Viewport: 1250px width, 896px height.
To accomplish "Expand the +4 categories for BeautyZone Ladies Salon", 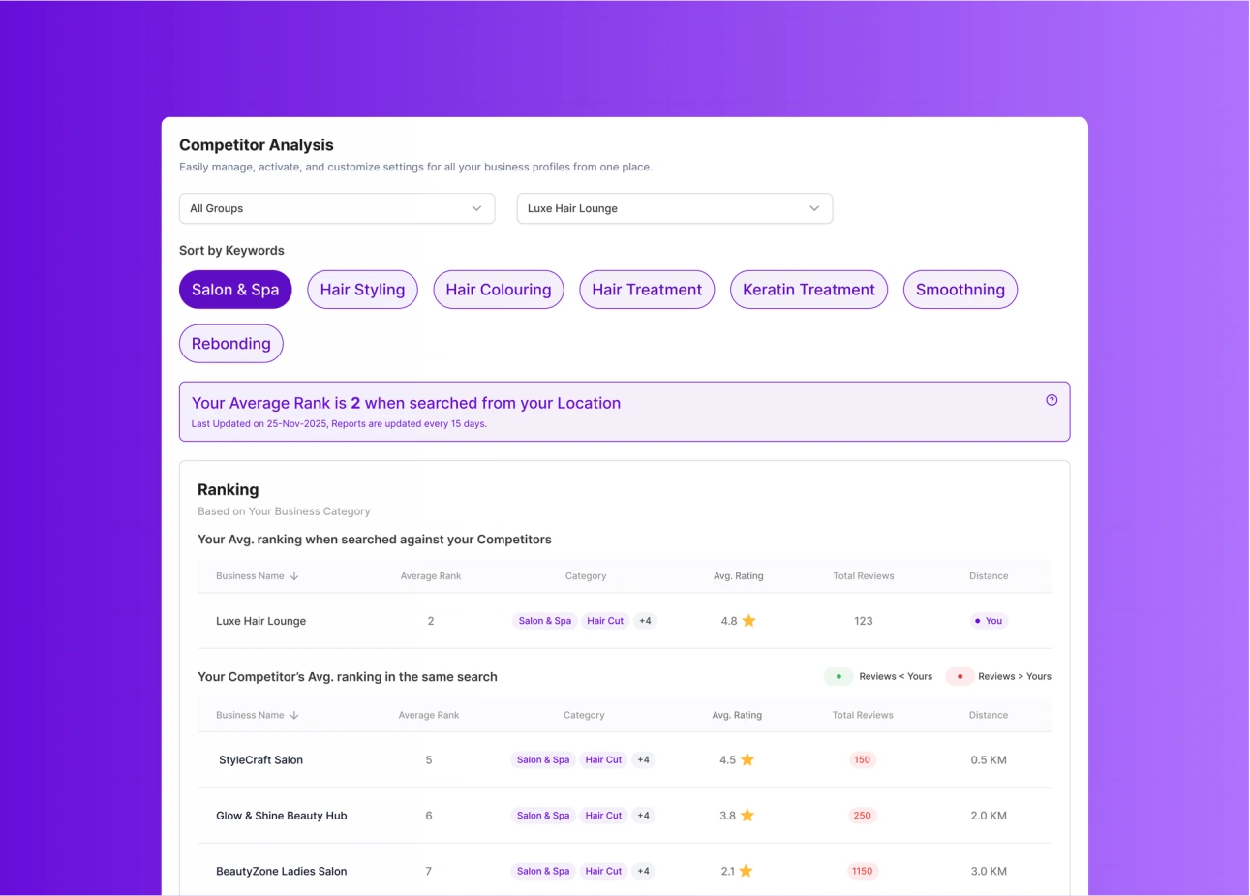I will pyautogui.click(x=644, y=871).
